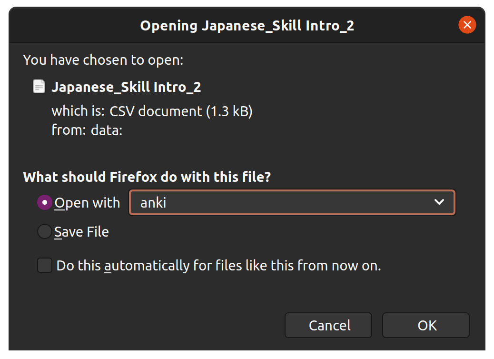Select the Open with radio button
Viewport: 494px width, 359px height.
(44, 202)
